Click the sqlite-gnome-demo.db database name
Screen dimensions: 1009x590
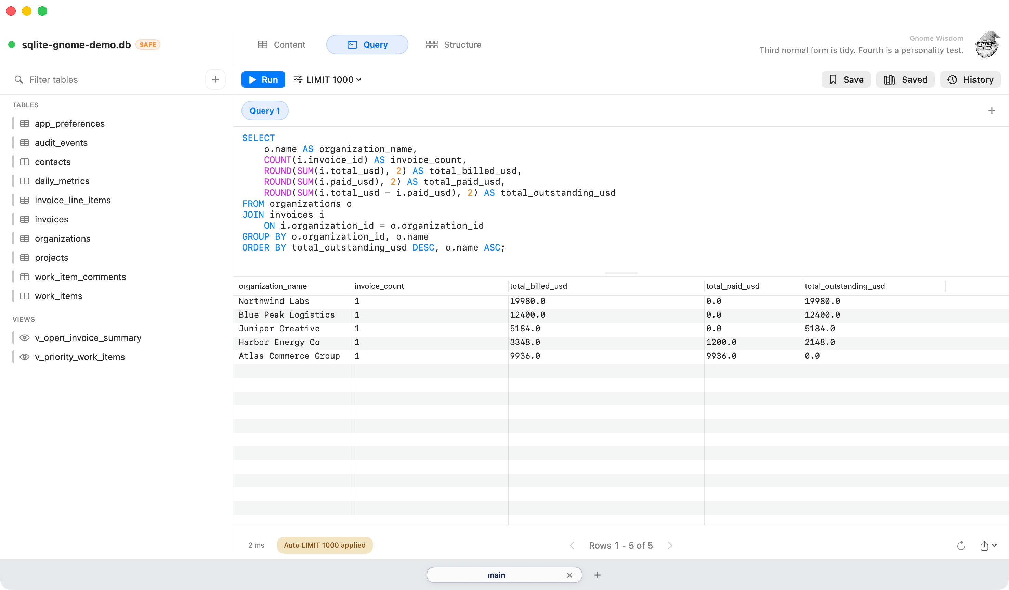76,44
